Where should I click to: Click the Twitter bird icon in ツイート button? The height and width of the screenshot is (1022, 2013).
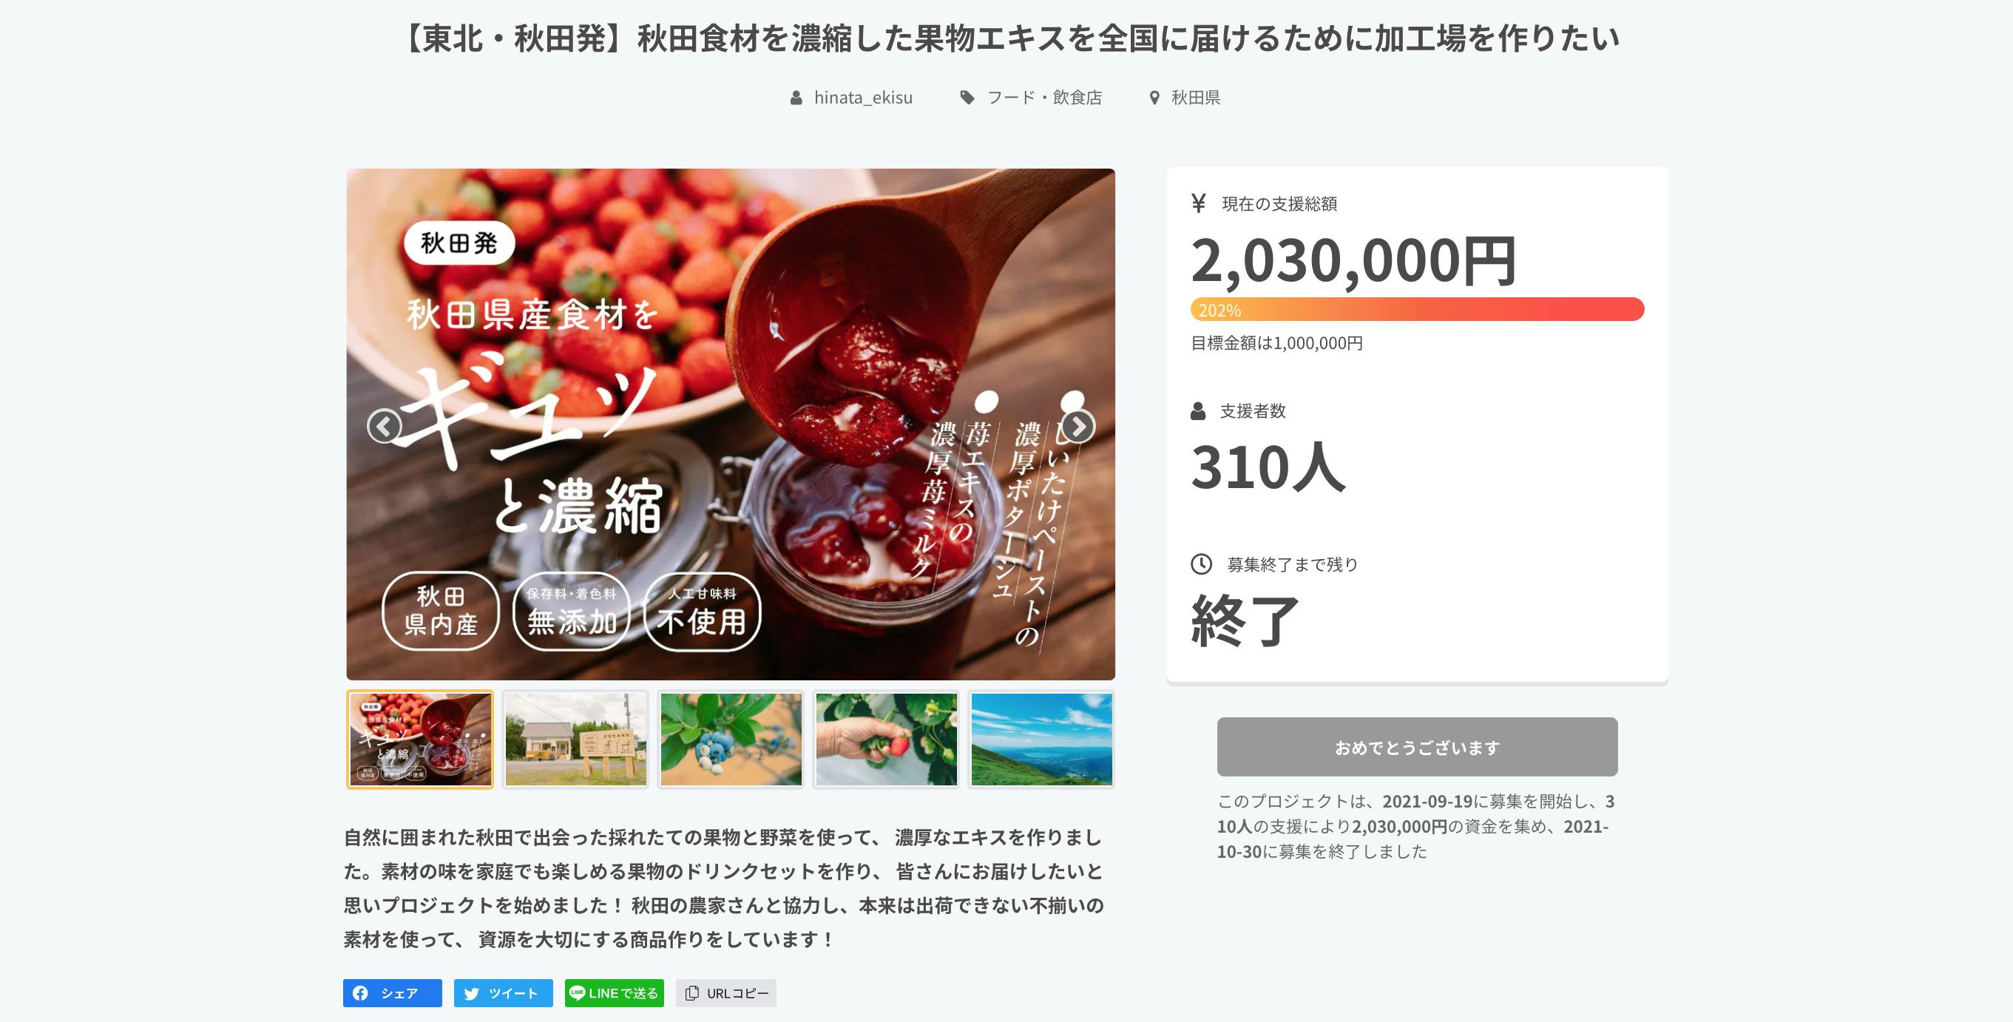tap(471, 994)
